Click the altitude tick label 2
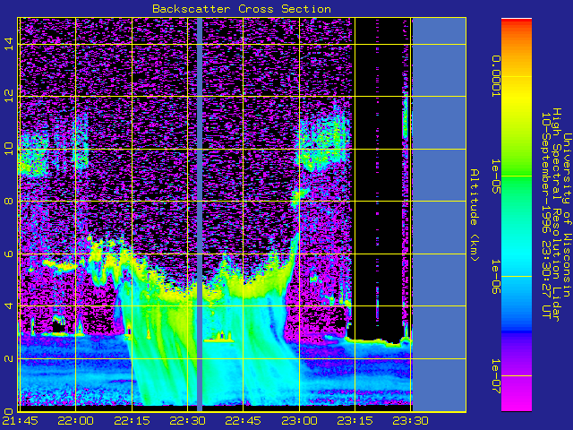 tap(9, 358)
